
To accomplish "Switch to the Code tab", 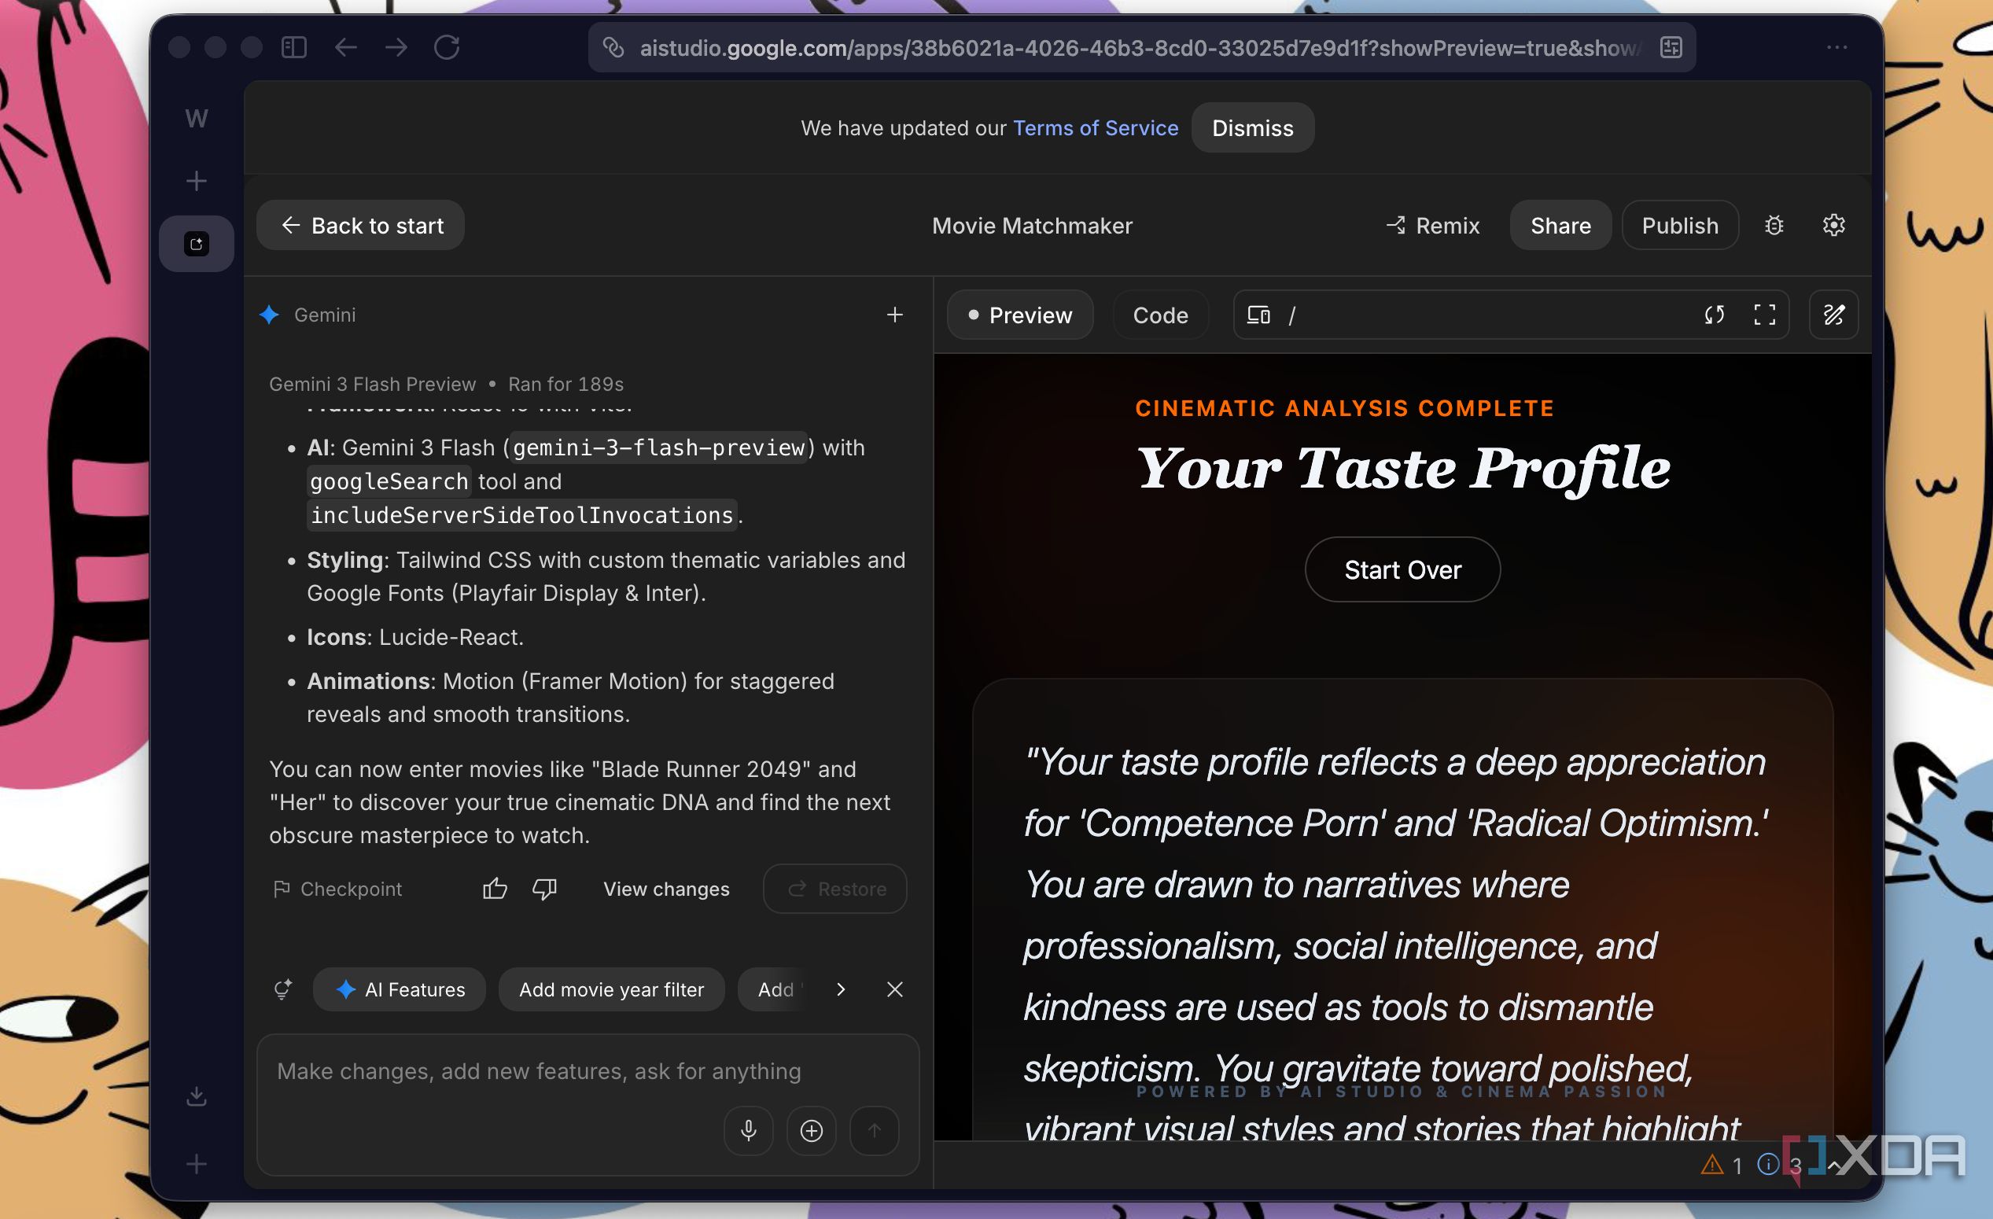I will pyautogui.click(x=1160, y=315).
